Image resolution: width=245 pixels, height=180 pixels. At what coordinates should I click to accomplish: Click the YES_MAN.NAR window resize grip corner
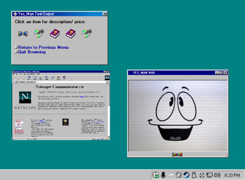[x=226, y=155]
